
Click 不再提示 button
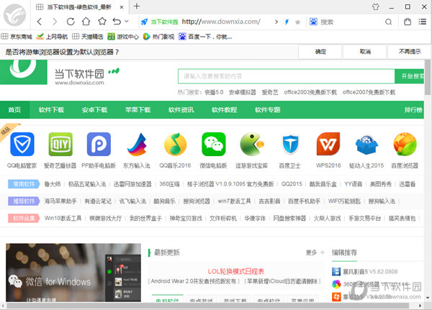[x=410, y=52]
